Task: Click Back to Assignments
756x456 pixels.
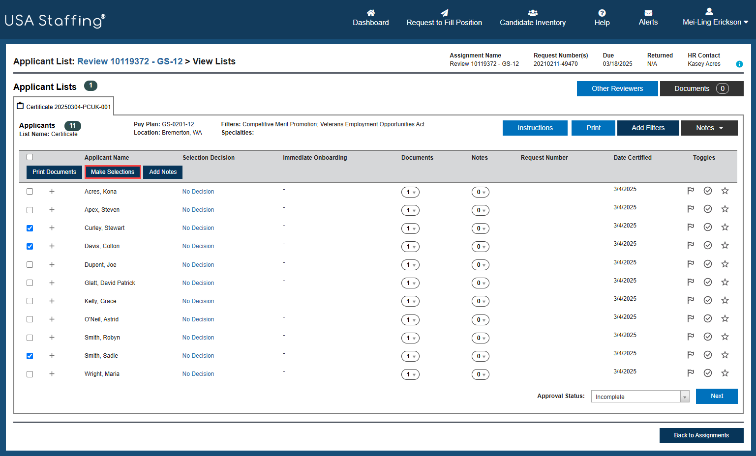Action: 701,435
